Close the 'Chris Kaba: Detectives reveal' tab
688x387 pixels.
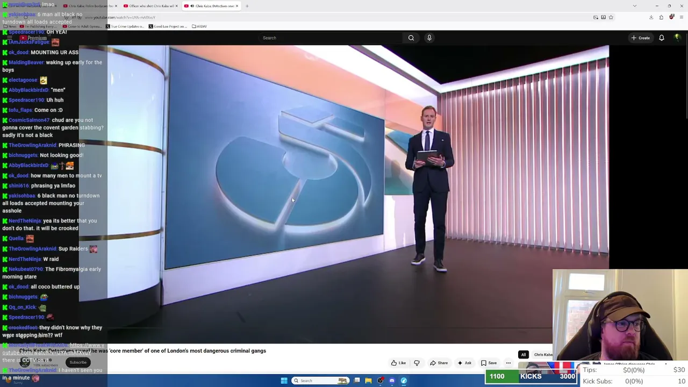[237, 6]
